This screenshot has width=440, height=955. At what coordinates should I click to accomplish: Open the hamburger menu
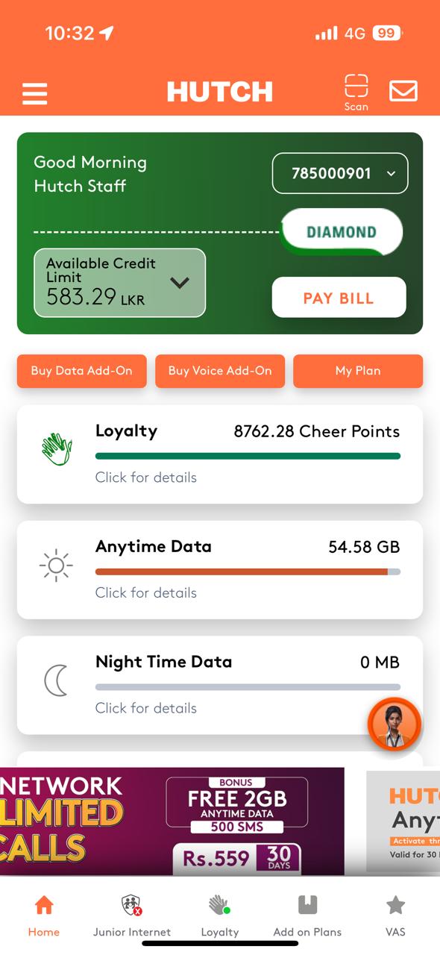35,93
